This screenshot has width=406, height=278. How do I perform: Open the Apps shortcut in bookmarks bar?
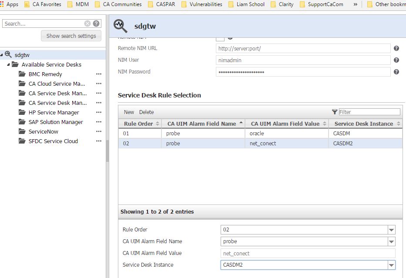[9, 4]
